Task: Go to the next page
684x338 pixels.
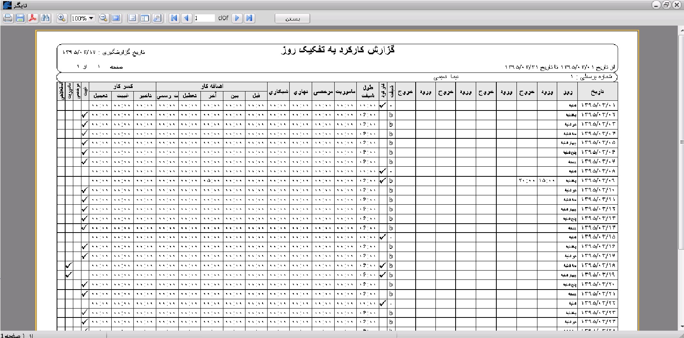Action: [237, 18]
